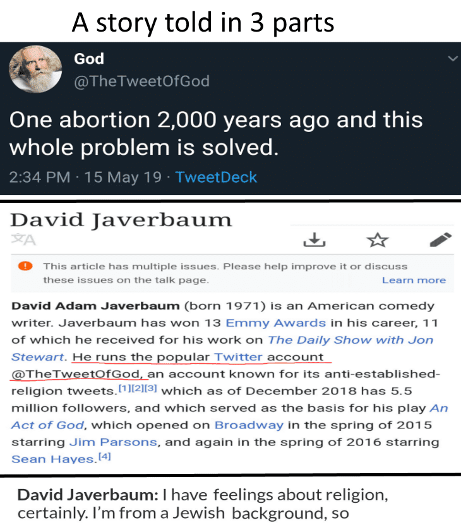461x525 pixels.
Task: Star the article to watchlist
Action: (378, 239)
